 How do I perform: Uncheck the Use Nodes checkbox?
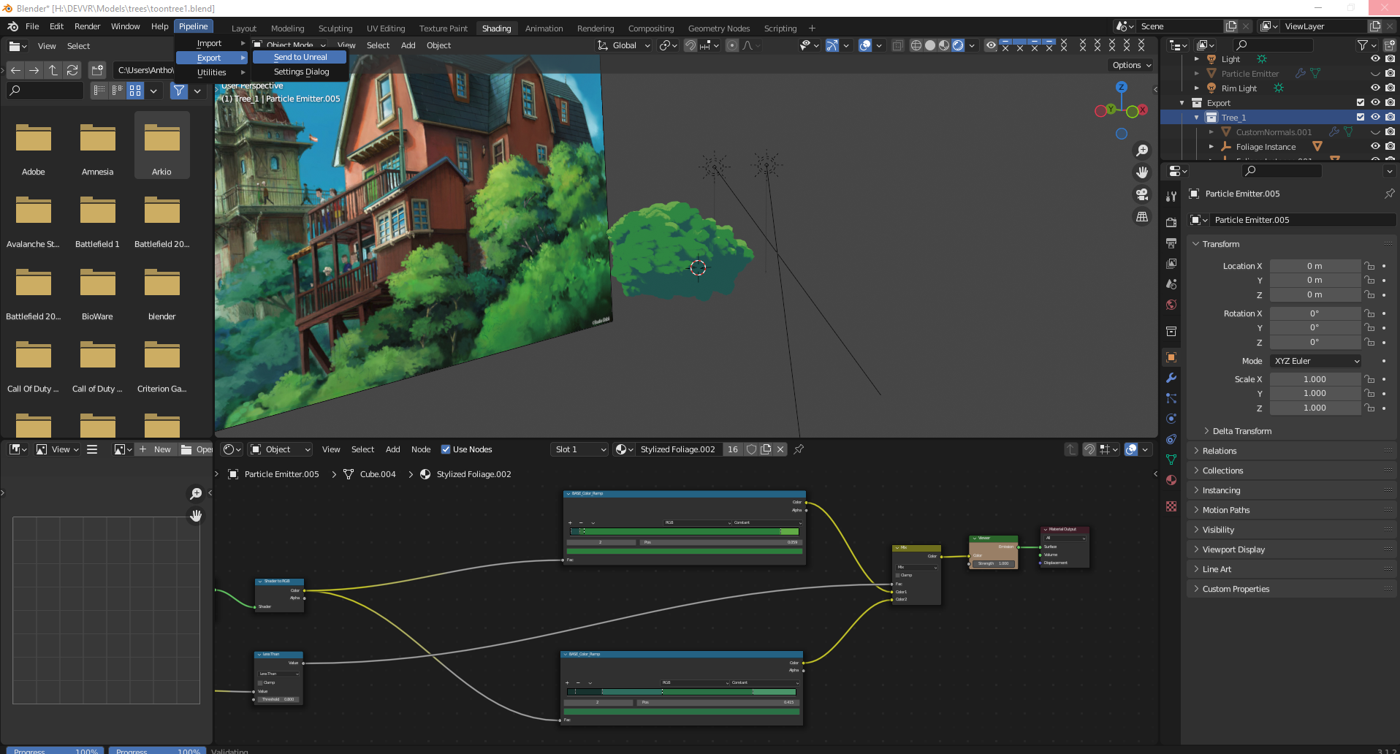[x=446, y=449]
